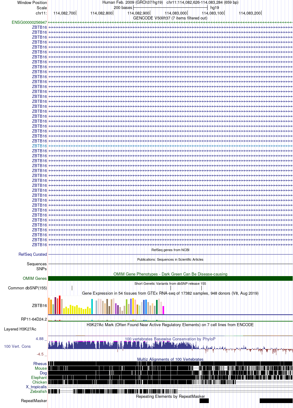This screenshot has width=293, height=408.
Task: Click the Rhesus alignment row blocks
Action: coord(170,364)
